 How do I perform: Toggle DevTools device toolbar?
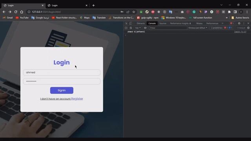131,23
